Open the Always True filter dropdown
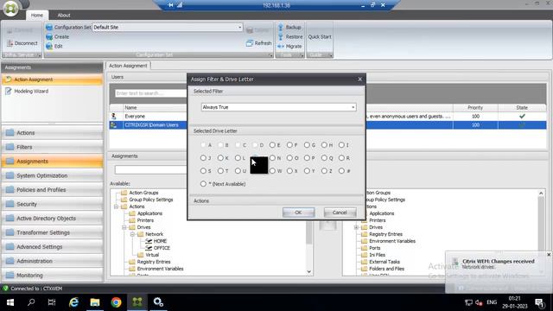This screenshot has width=553, height=311. (x=353, y=107)
